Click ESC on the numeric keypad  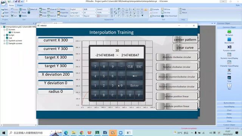[139, 66]
